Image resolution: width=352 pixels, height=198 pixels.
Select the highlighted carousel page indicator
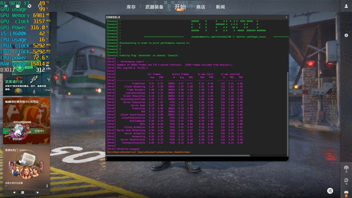(x=22, y=192)
